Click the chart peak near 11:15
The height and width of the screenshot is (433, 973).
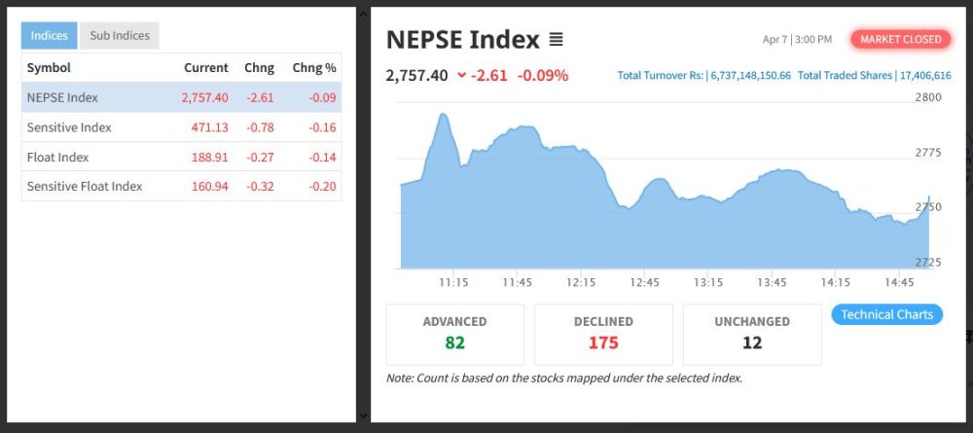tap(443, 115)
